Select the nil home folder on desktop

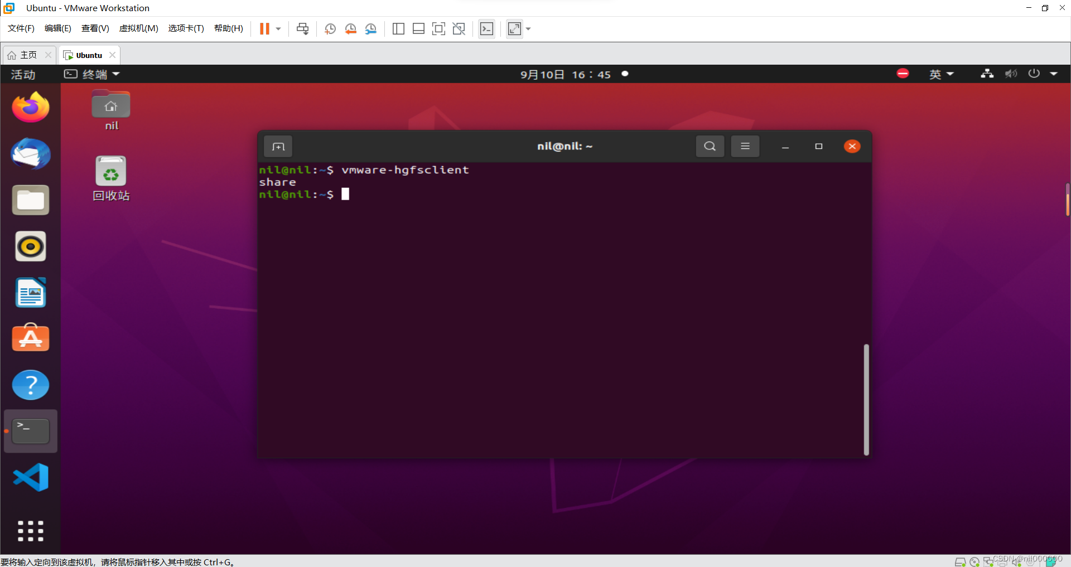point(111,110)
